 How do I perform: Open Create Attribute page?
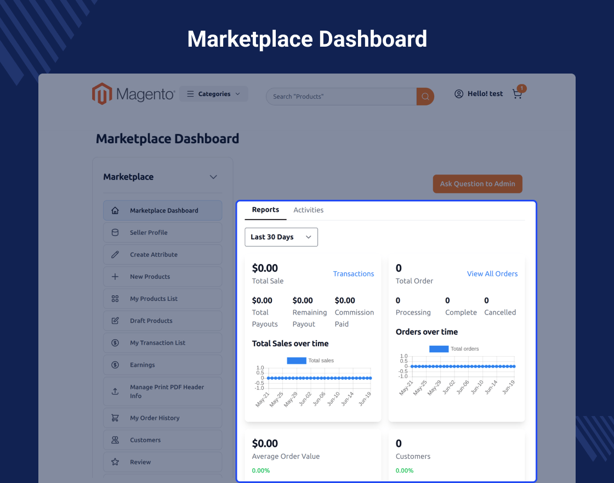162,255
